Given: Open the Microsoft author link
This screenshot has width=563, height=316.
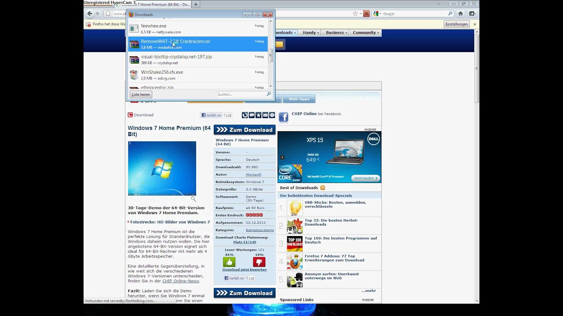Looking at the screenshot, I should click(x=253, y=175).
